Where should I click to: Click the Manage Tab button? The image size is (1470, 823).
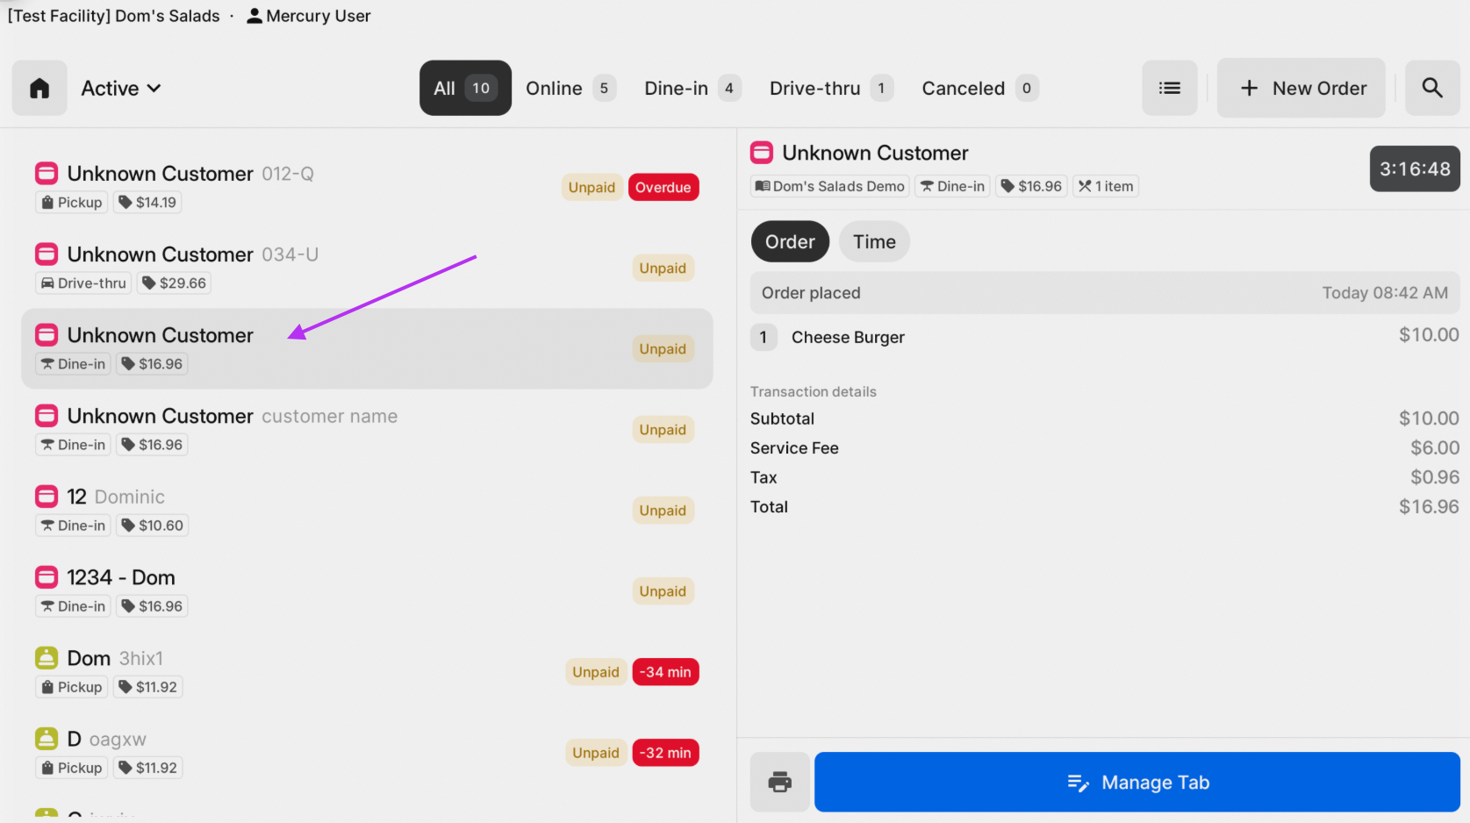[1137, 782]
